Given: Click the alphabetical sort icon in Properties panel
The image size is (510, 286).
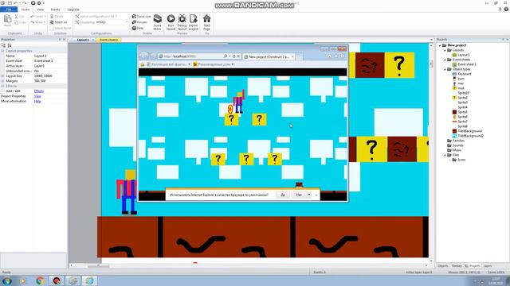Looking at the screenshot, I should coord(10,45).
